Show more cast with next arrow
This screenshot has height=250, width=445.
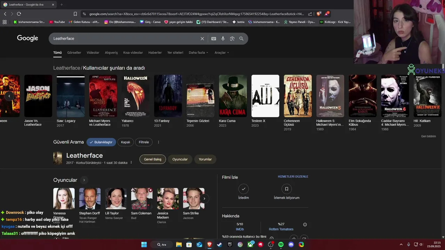click(204, 199)
